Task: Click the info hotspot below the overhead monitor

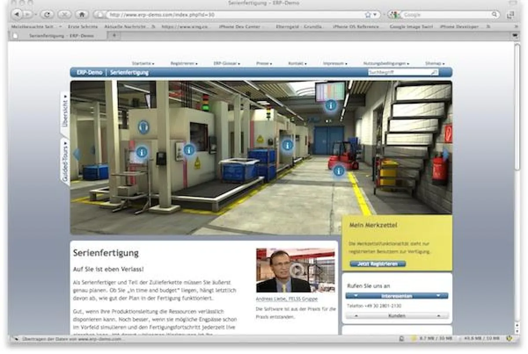Action: (330, 105)
